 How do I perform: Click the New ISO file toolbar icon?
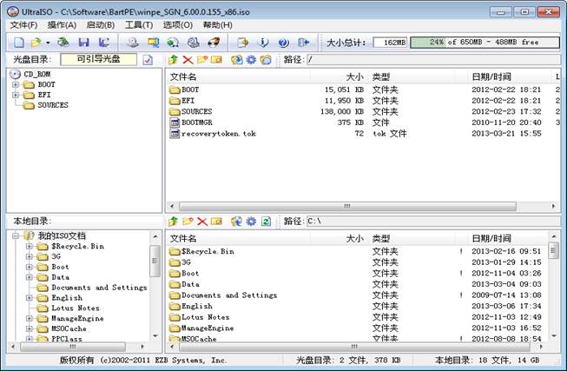coord(19,42)
